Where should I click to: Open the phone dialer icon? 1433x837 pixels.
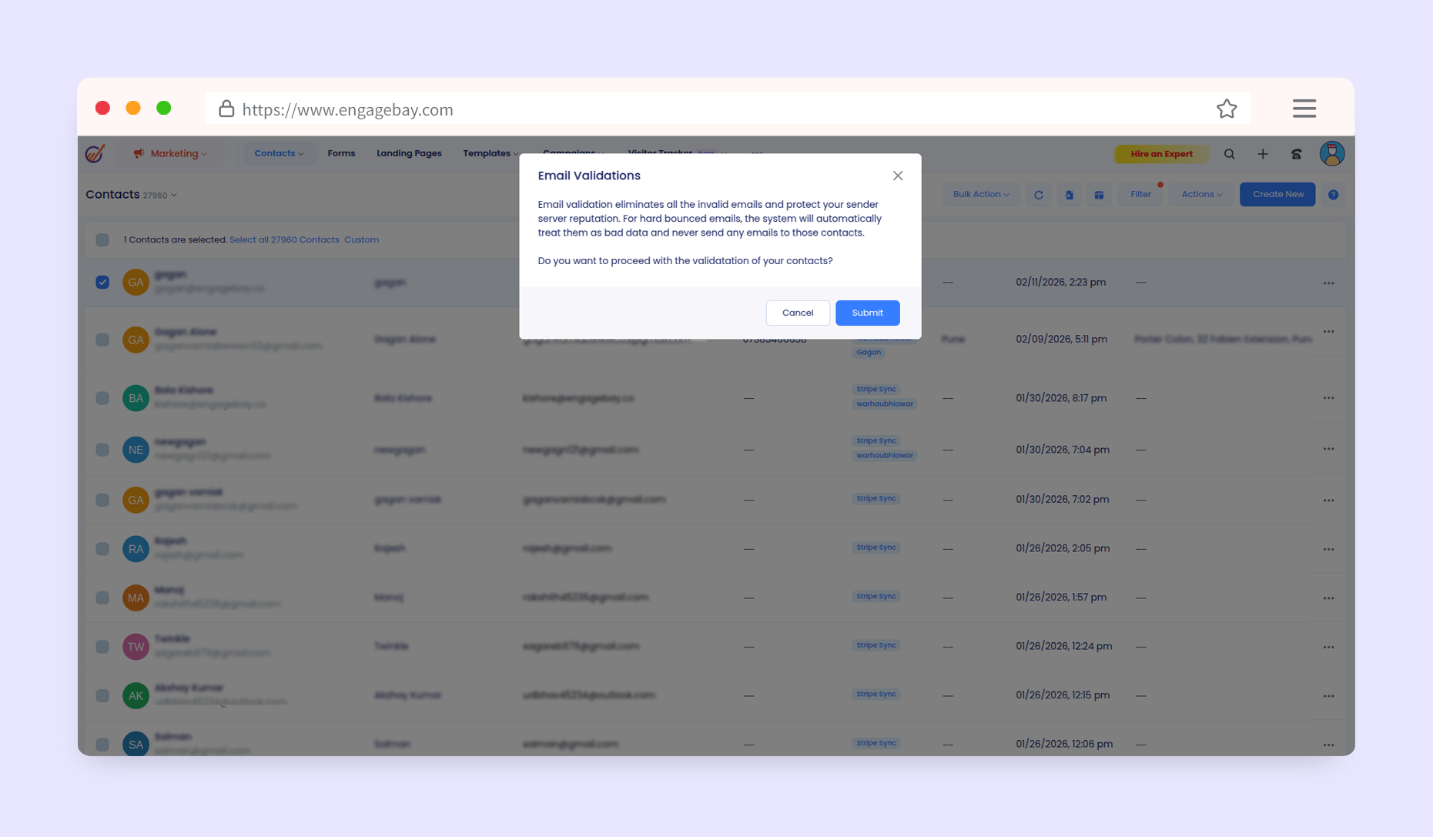click(x=1297, y=154)
